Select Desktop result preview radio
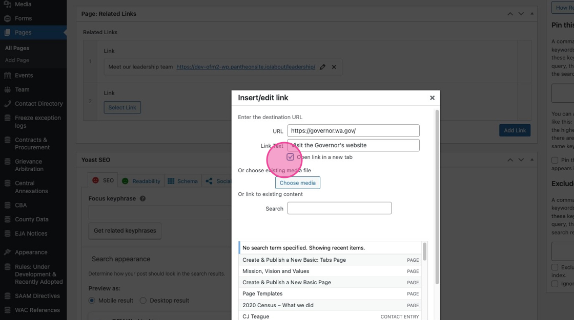This screenshot has height=320, width=574. (143, 300)
